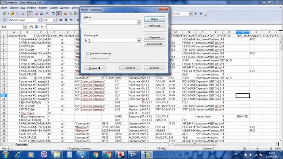Apply Bold with the Ж icon

pos(61,20)
